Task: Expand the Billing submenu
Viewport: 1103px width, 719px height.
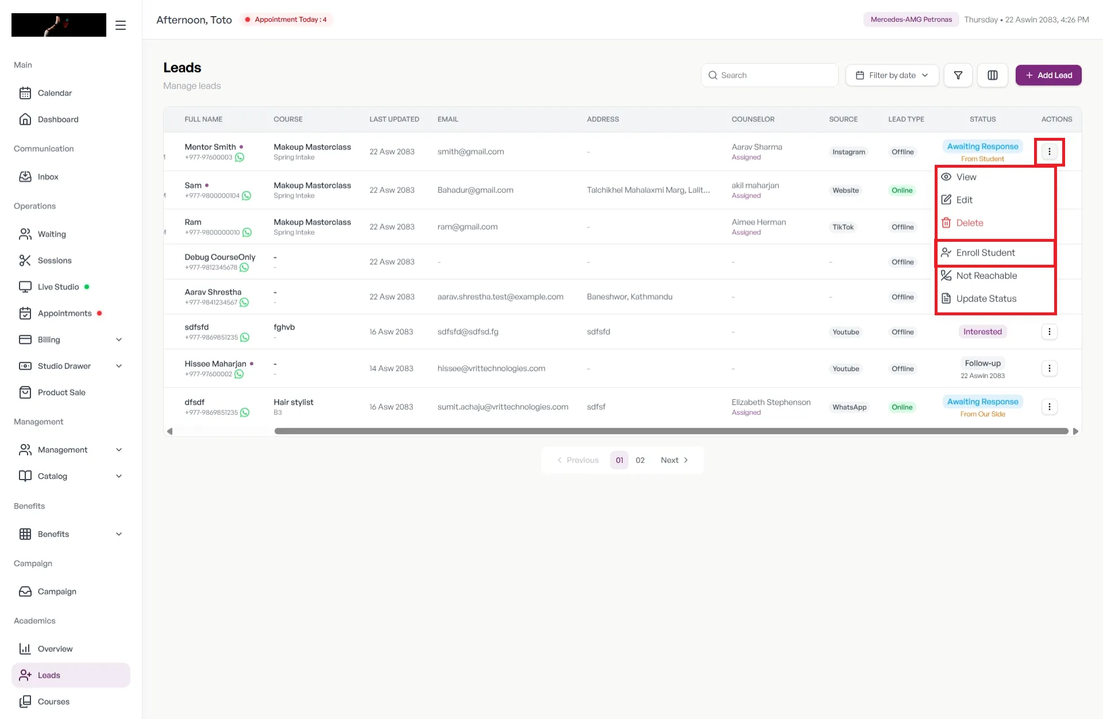Action: tap(71, 340)
